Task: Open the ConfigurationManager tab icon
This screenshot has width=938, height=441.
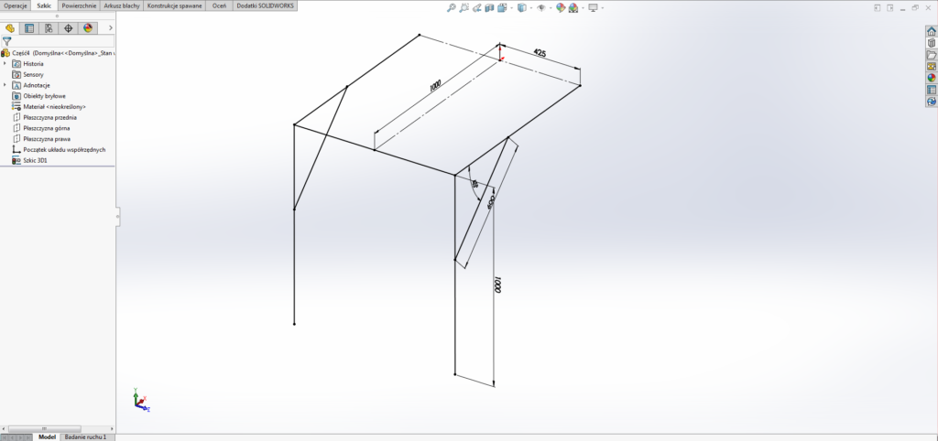Action: pyautogui.click(x=49, y=28)
